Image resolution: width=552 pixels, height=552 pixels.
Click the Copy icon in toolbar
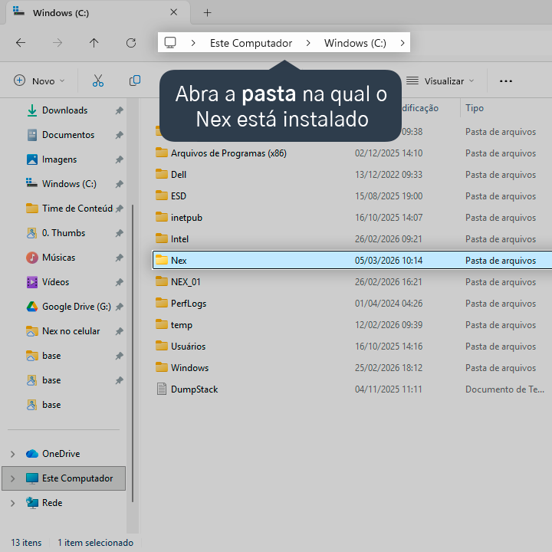click(x=135, y=81)
